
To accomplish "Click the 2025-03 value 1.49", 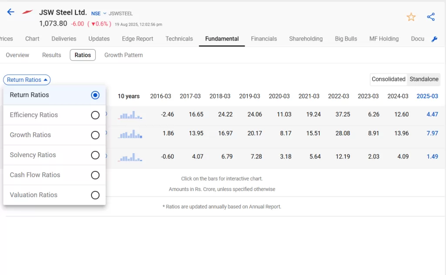I will 432,157.
